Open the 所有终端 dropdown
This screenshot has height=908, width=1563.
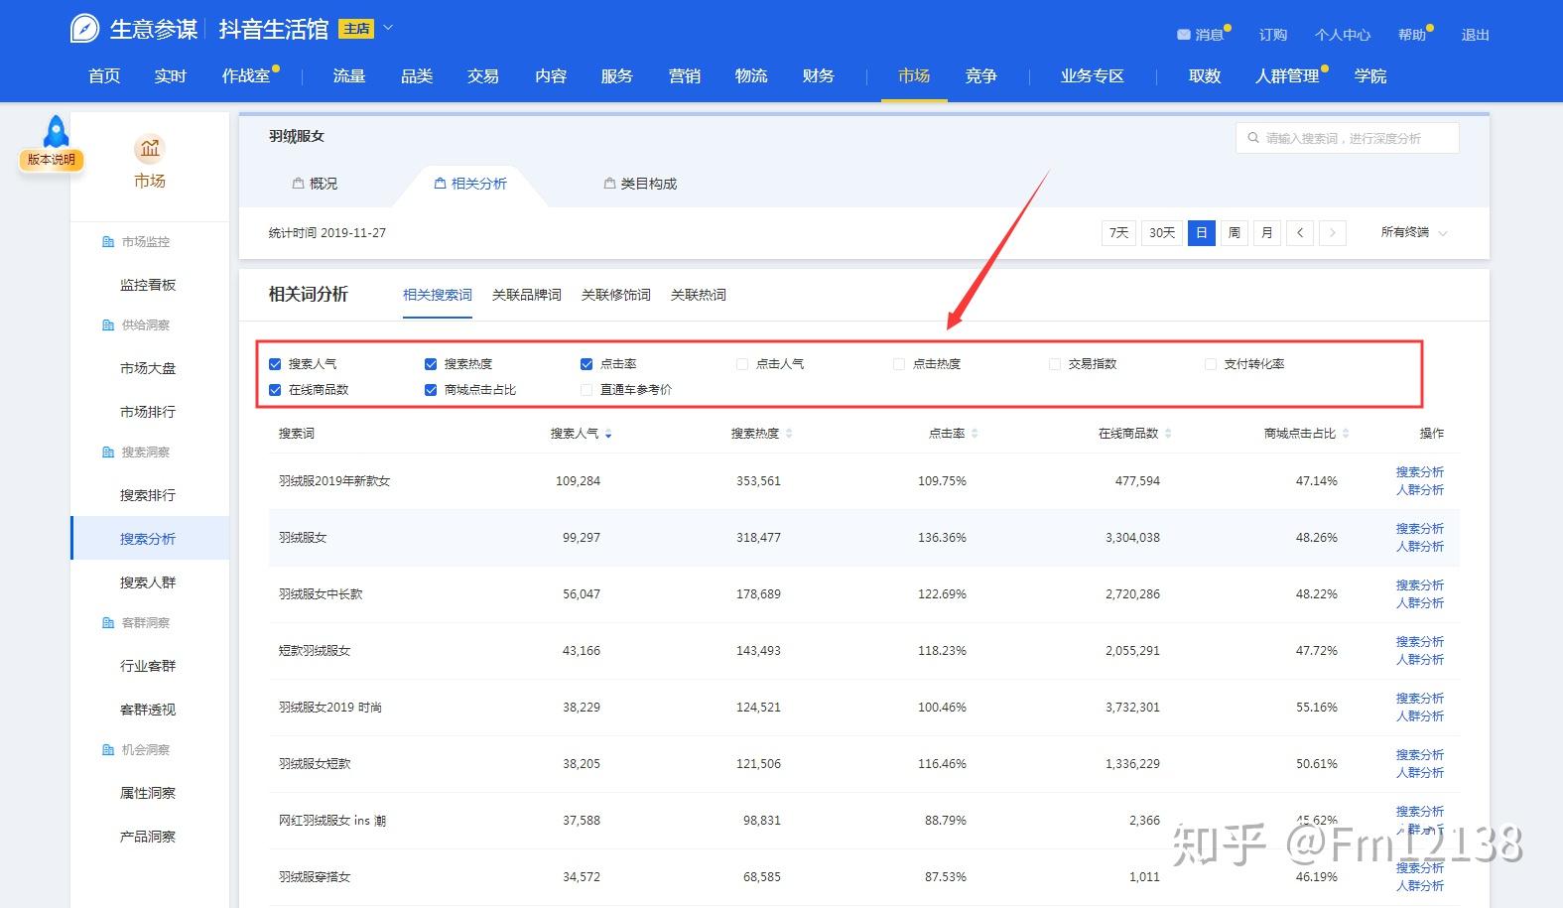click(1414, 232)
